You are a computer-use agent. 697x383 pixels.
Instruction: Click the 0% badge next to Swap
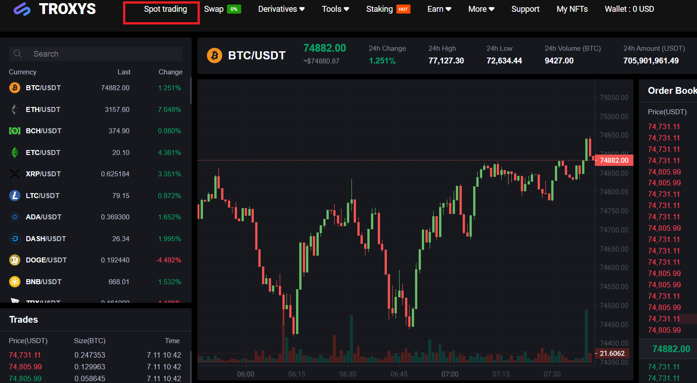234,9
